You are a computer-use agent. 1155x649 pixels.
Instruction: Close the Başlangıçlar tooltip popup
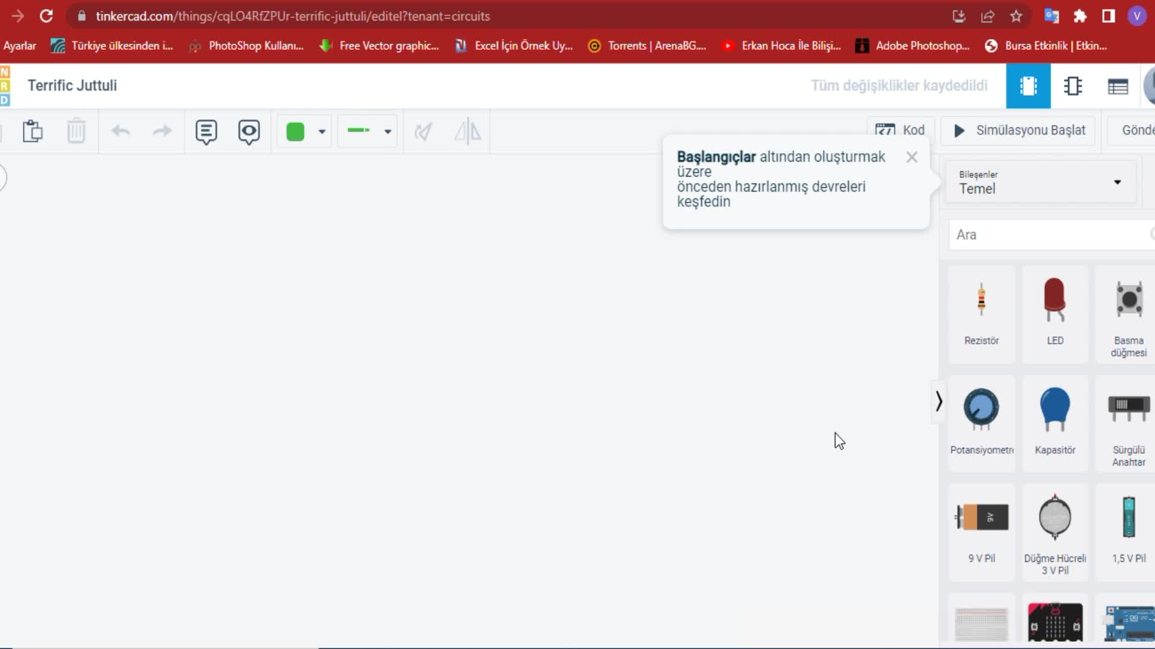point(911,157)
